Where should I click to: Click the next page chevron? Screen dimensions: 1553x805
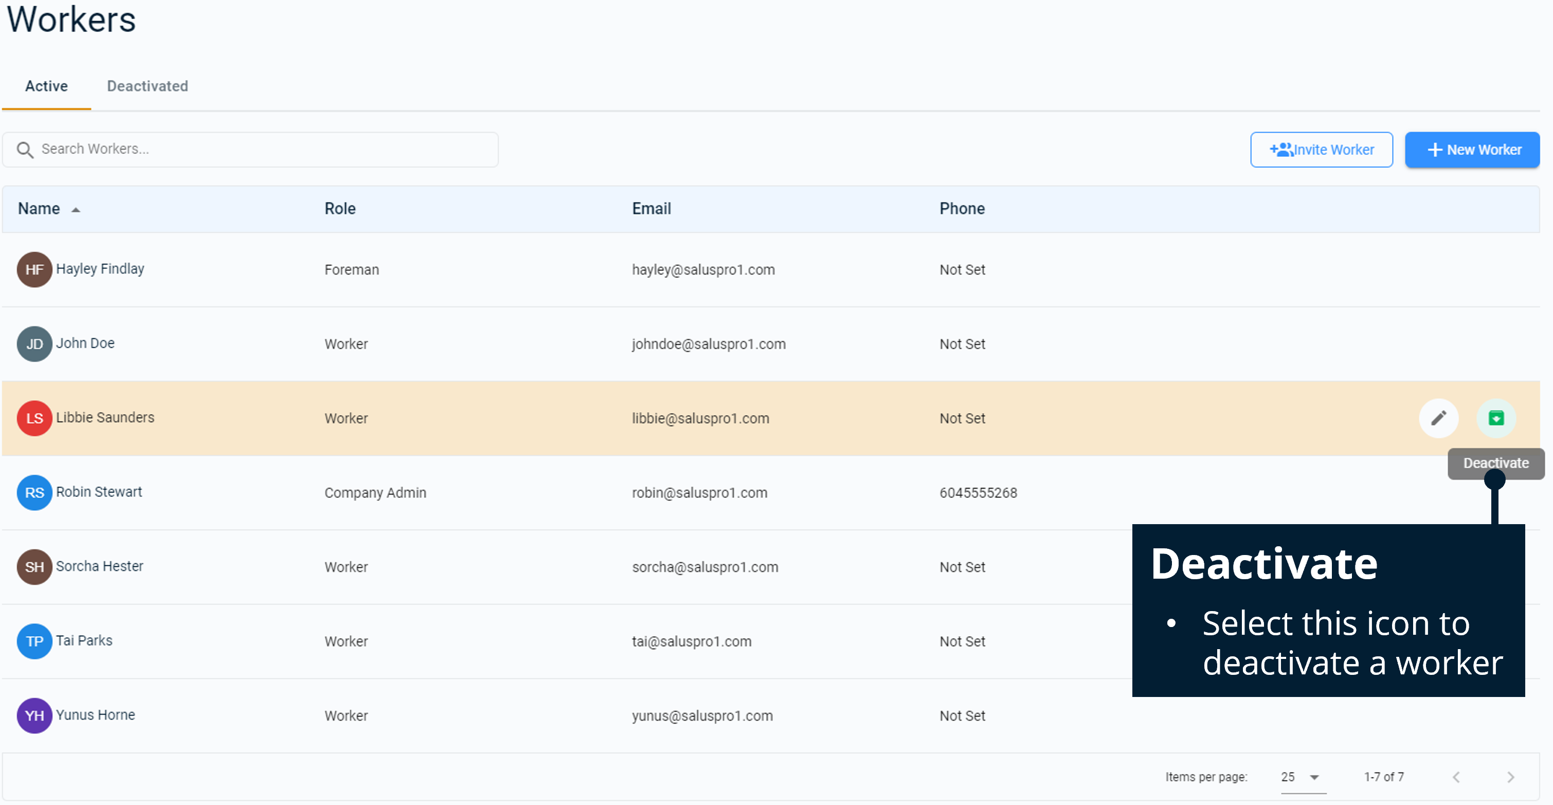[1511, 777]
